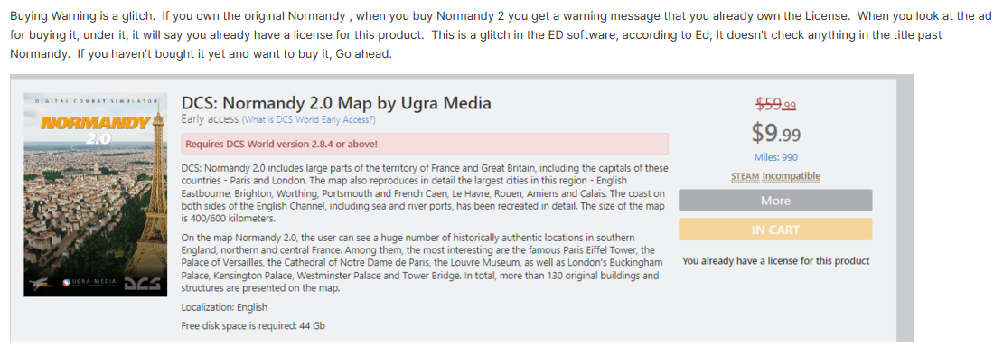The width and height of the screenshot is (1003, 347).
Task: Click the gray vertical bar beside the product card
Action: point(905,208)
